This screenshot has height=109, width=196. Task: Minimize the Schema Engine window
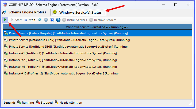click(164, 5)
